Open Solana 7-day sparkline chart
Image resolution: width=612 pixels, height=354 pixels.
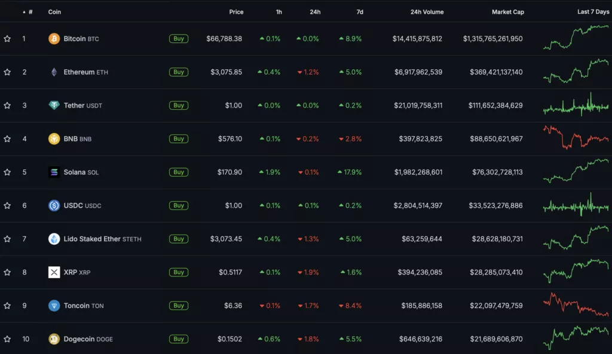tap(576, 171)
